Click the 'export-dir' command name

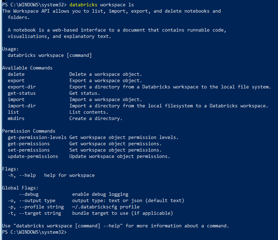click(x=22, y=87)
